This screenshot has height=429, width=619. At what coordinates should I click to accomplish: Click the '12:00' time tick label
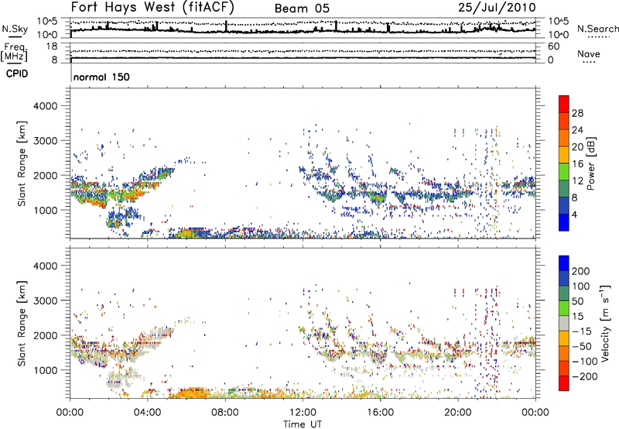coord(303,413)
